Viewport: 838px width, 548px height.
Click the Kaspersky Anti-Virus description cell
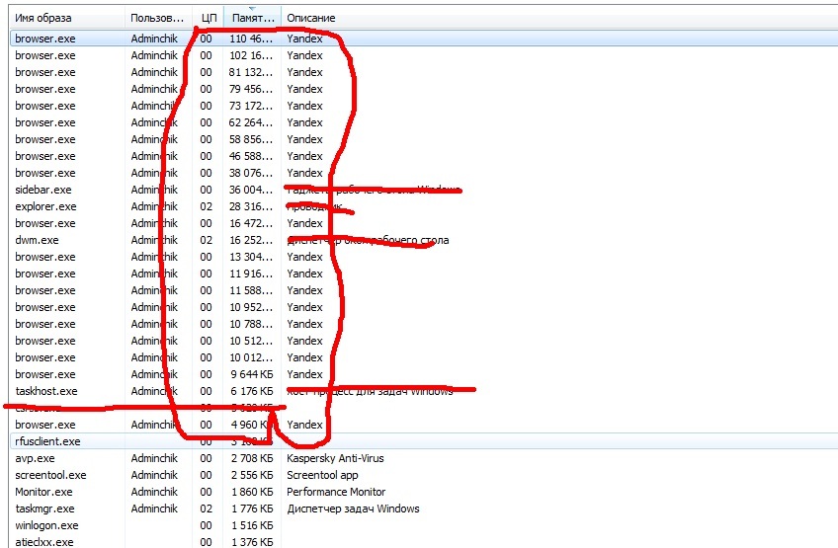335,458
